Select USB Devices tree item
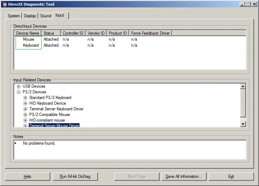The height and width of the screenshot is (186, 259). (34, 86)
